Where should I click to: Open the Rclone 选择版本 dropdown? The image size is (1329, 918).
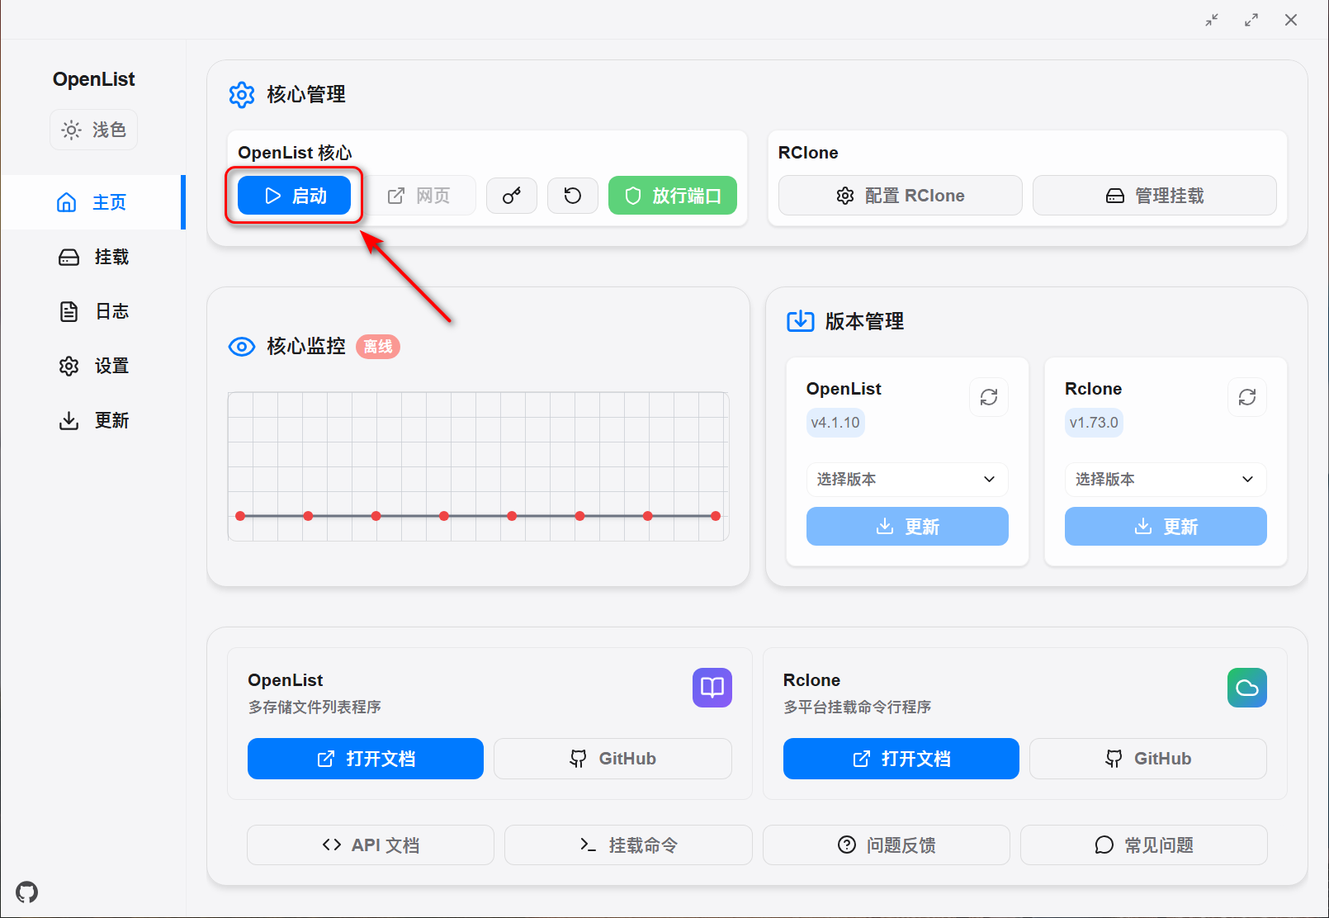pyautogui.click(x=1165, y=480)
